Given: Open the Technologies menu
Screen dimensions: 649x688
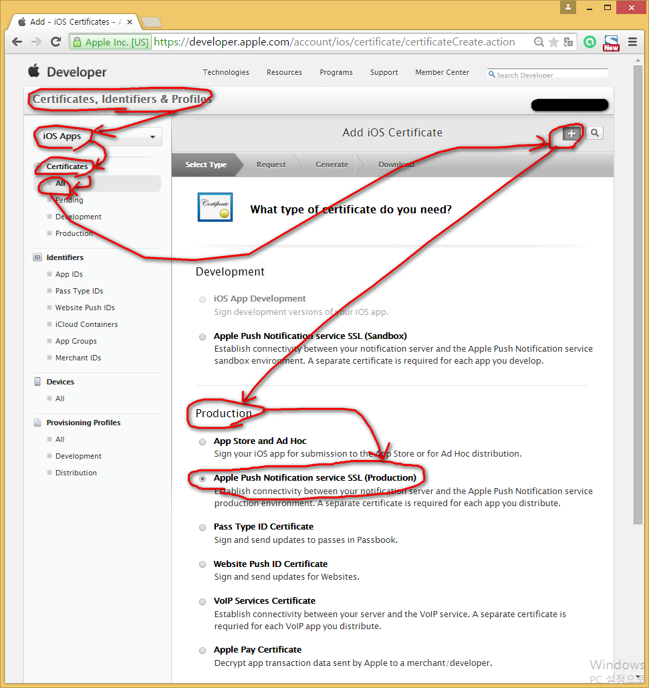Looking at the screenshot, I should click(x=226, y=72).
